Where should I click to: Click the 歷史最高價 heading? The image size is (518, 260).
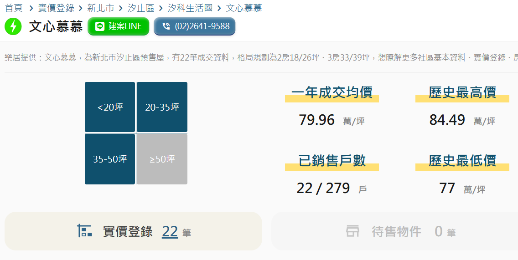coord(462,92)
